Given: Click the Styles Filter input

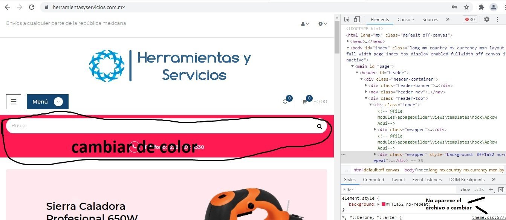Looking at the screenshot, I should click(x=399, y=190).
